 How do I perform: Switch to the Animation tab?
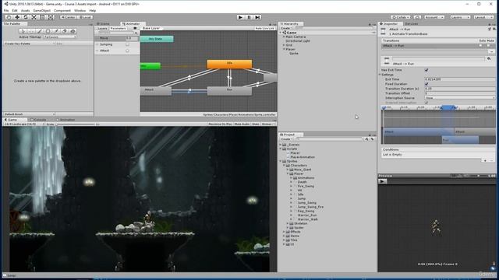(x=65, y=120)
